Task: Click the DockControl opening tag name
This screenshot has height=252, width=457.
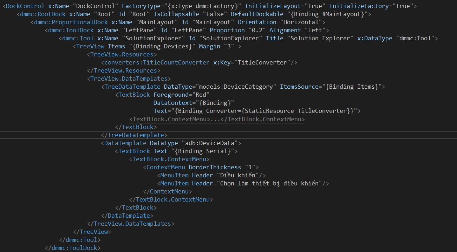Action: (25, 6)
